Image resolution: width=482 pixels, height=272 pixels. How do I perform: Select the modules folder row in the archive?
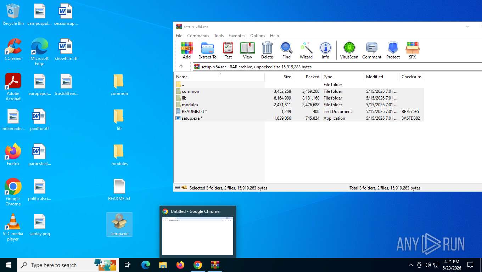coord(299,105)
